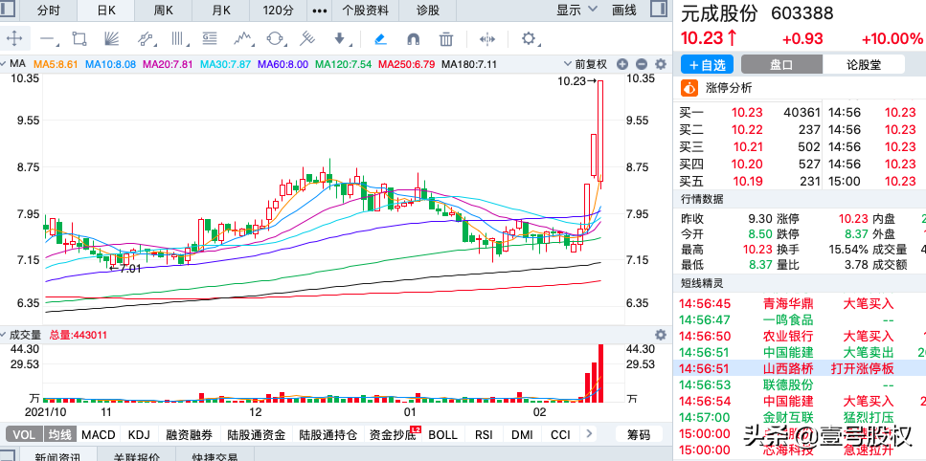Open the drawing tools settings gear

pos(529,39)
